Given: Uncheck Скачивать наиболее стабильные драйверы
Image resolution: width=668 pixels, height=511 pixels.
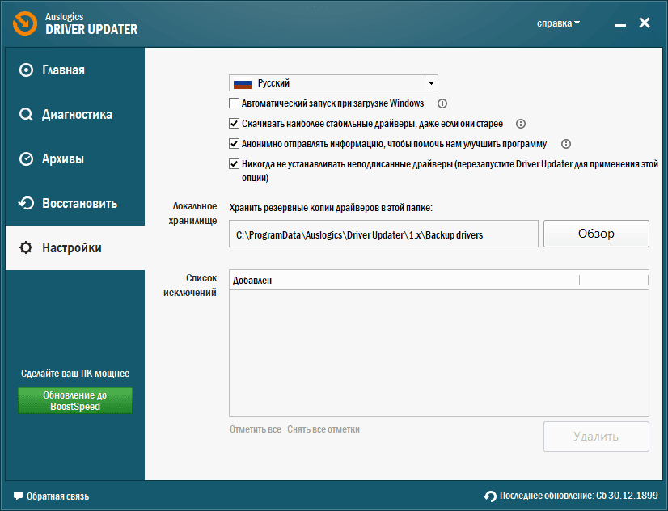Looking at the screenshot, I should (x=235, y=124).
